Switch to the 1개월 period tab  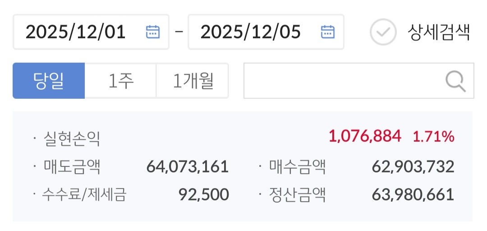[x=193, y=81]
